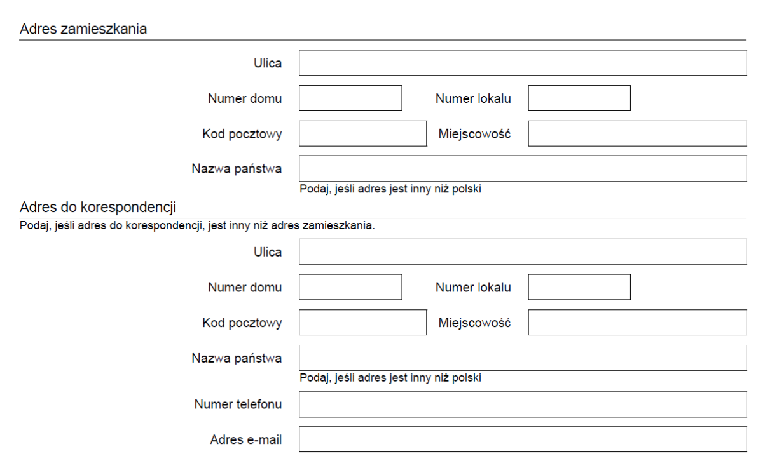Click Ulica field under Adres do korespondencji
This screenshot has height=468, width=784.
coord(523,251)
